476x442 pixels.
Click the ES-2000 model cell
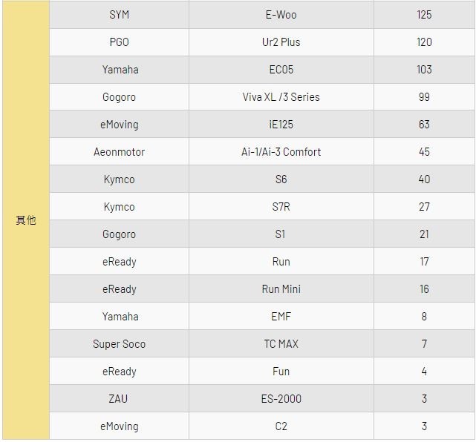pyautogui.click(x=281, y=399)
